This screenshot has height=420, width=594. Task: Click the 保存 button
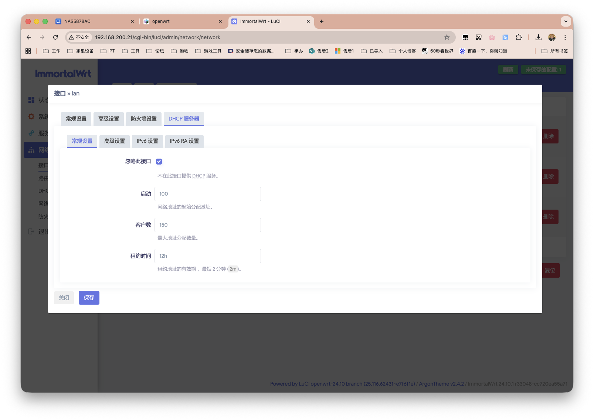click(x=89, y=298)
